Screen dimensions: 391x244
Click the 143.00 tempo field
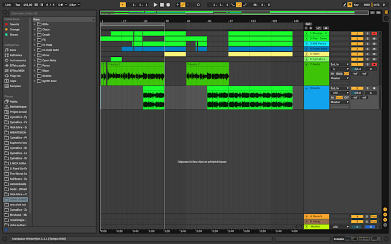[x=28, y=5]
